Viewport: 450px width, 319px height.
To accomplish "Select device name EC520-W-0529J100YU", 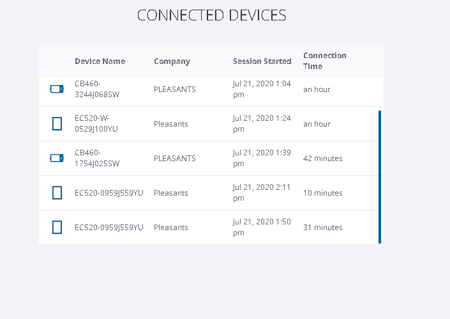I will tap(96, 123).
